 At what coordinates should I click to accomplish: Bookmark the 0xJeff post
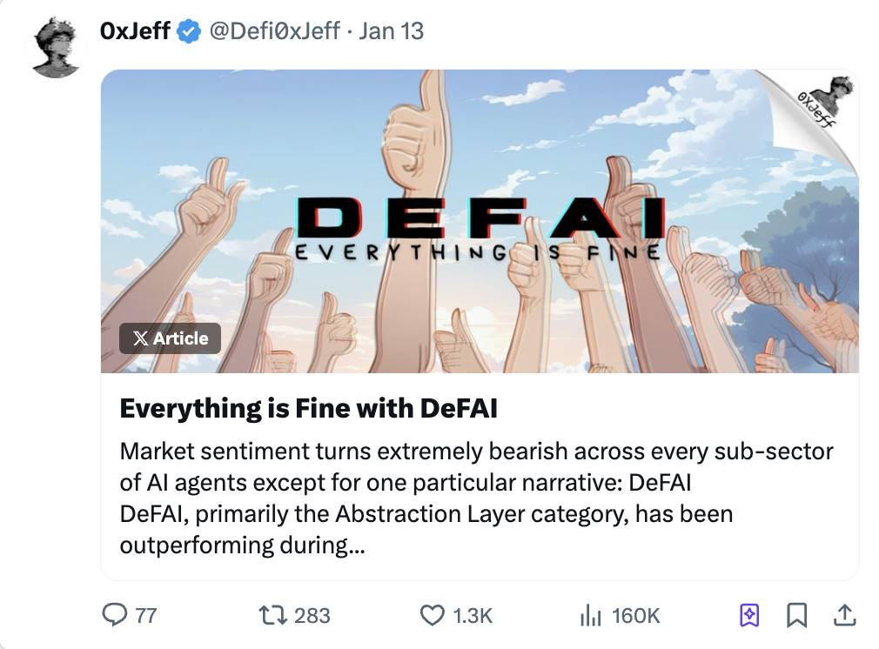796,615
